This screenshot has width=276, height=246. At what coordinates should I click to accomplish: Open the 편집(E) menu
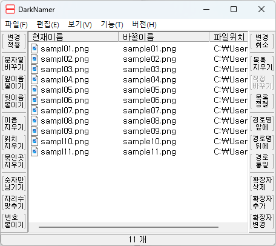tap(48, 25)
